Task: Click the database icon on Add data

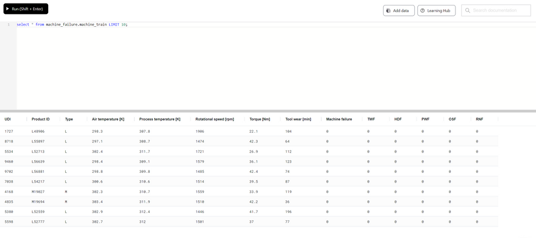Action: [389, 10]
